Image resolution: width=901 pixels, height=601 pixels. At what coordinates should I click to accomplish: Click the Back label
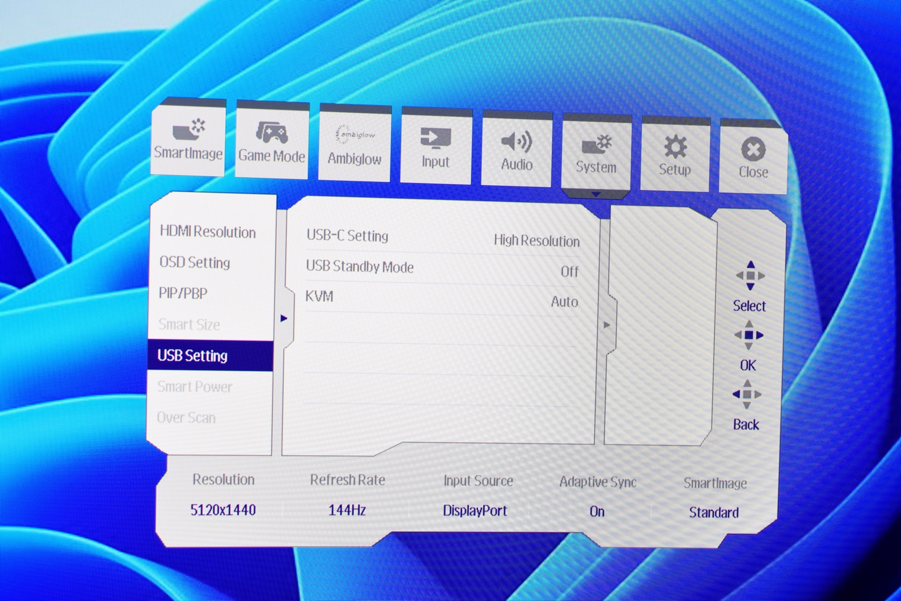click(746, 424)
